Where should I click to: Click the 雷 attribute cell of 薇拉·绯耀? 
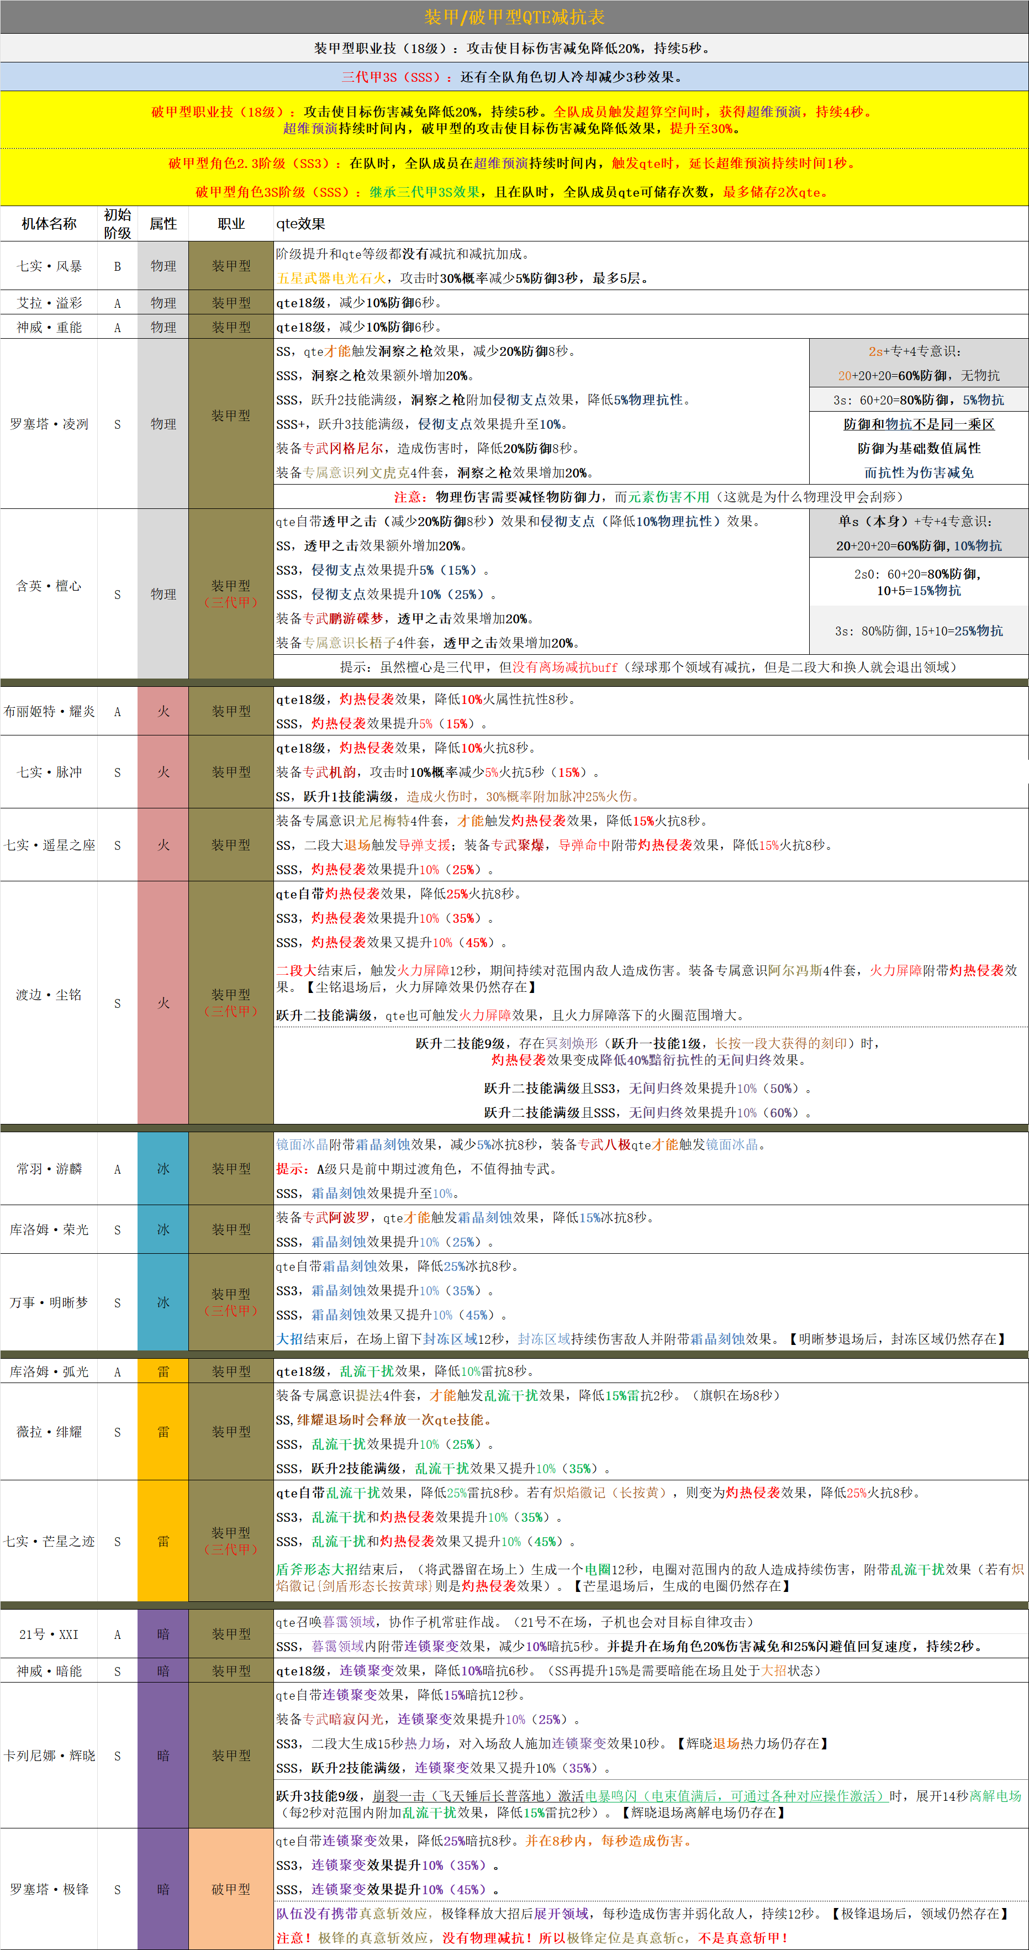(162, 1432)
